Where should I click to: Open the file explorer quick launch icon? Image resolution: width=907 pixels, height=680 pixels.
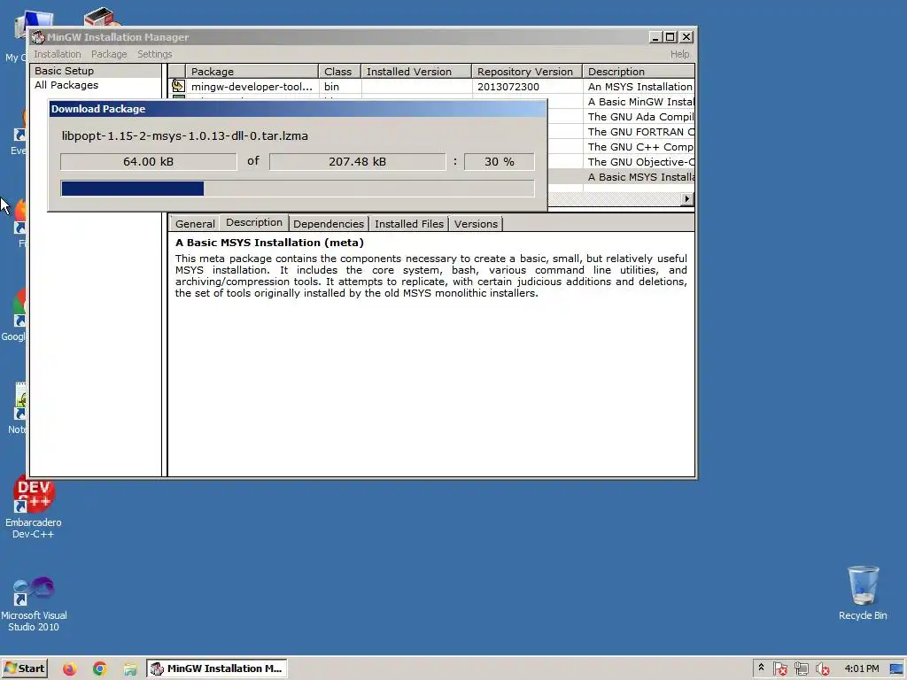pos(130,668)
